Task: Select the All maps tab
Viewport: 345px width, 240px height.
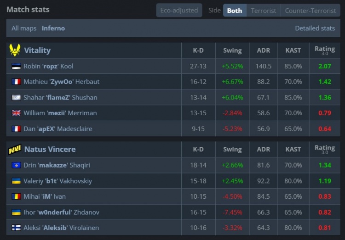Action: tap(24, 28)
